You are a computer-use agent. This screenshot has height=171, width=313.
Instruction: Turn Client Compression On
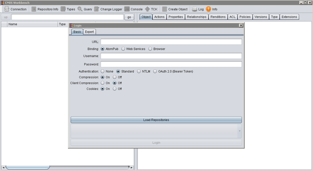[x=102, y=83]
